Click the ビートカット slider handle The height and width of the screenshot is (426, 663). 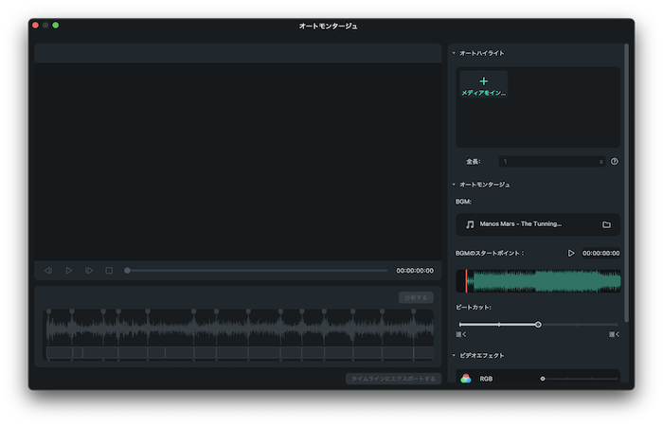click(538, 325)
